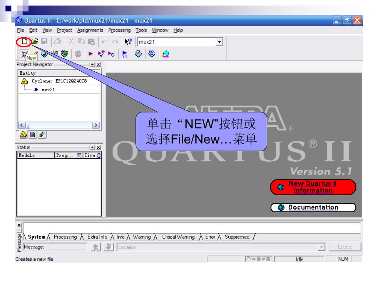This screenshot has width=379, height=284.
Task: Open the SOPC Builder toolbar icon
Action: 165,54
